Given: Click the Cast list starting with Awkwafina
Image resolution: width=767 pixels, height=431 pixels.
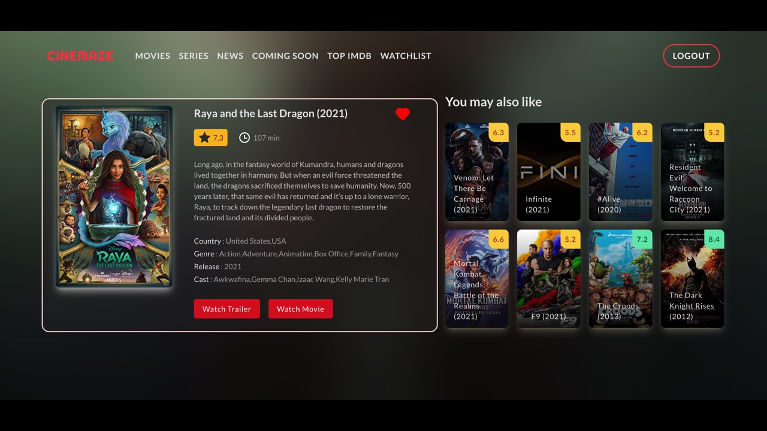Looking at the screenshot, I should [x=301, y=279].
